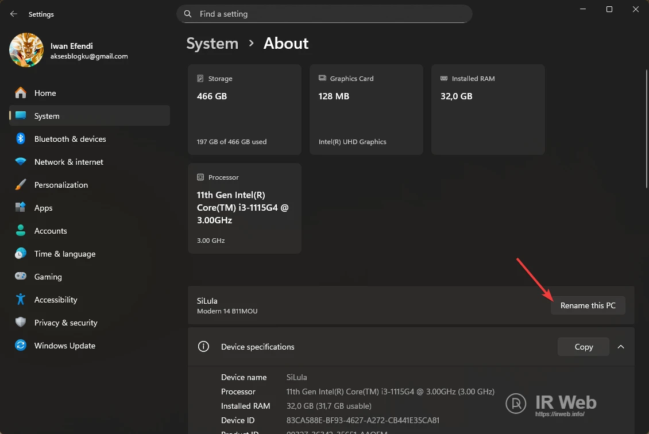Click the Installed RAM 31,7 GB usable value

click(x=329, y=406)
